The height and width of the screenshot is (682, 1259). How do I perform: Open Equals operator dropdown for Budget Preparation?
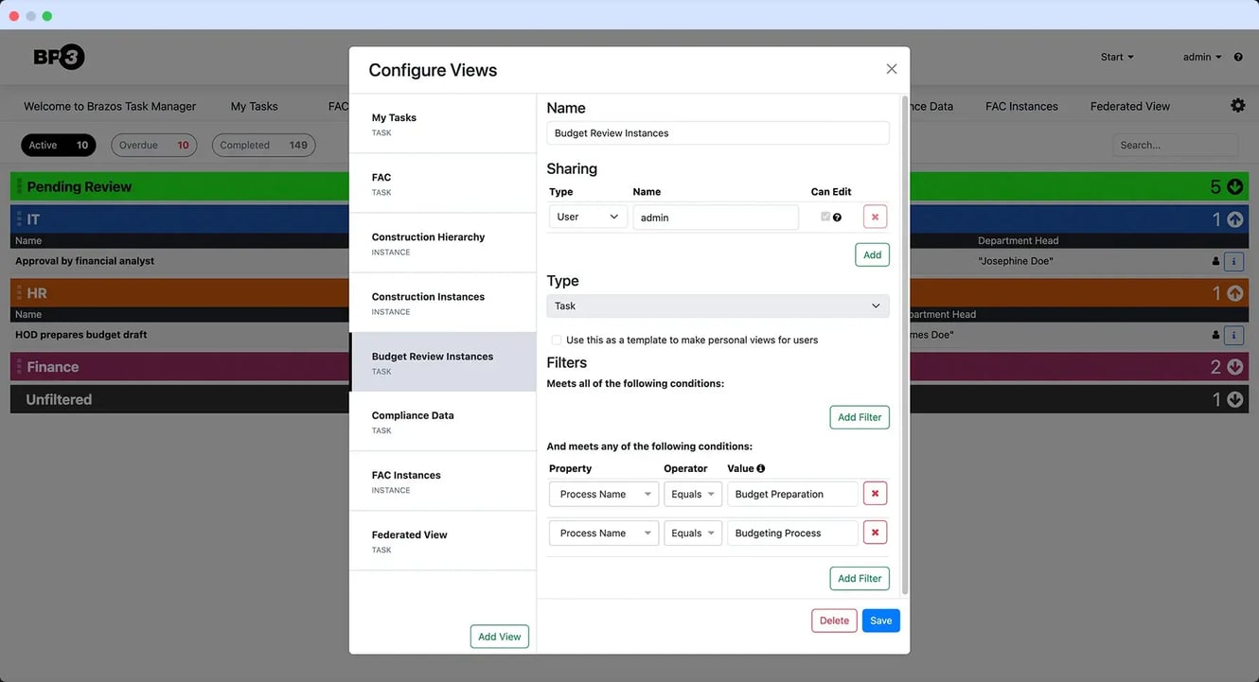click(x=692, y=495)
